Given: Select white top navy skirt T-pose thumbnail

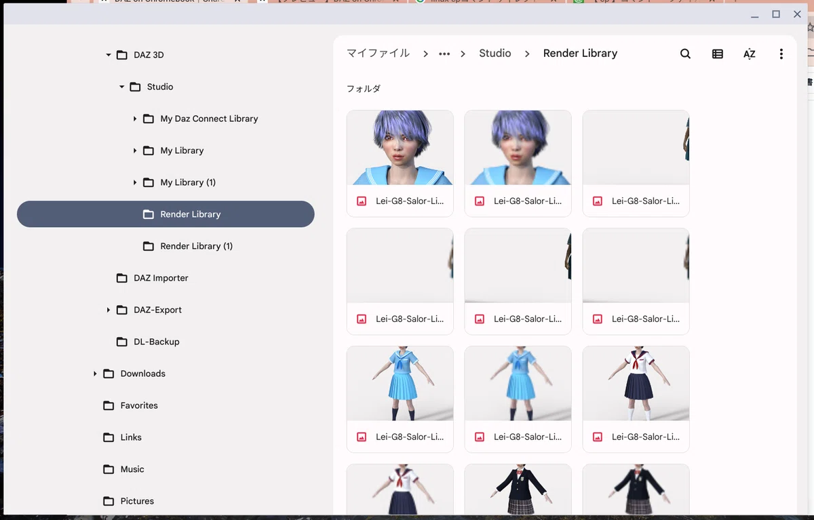Looking at the screenshot, I should pyautogui.click(x=636, y=384).
